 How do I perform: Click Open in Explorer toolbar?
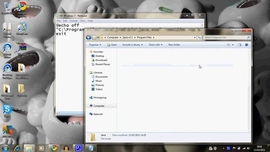pos(112,45)
